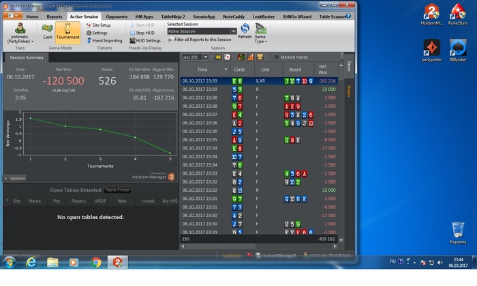Switch to the TableNinja 2 tab

[173, 17]
